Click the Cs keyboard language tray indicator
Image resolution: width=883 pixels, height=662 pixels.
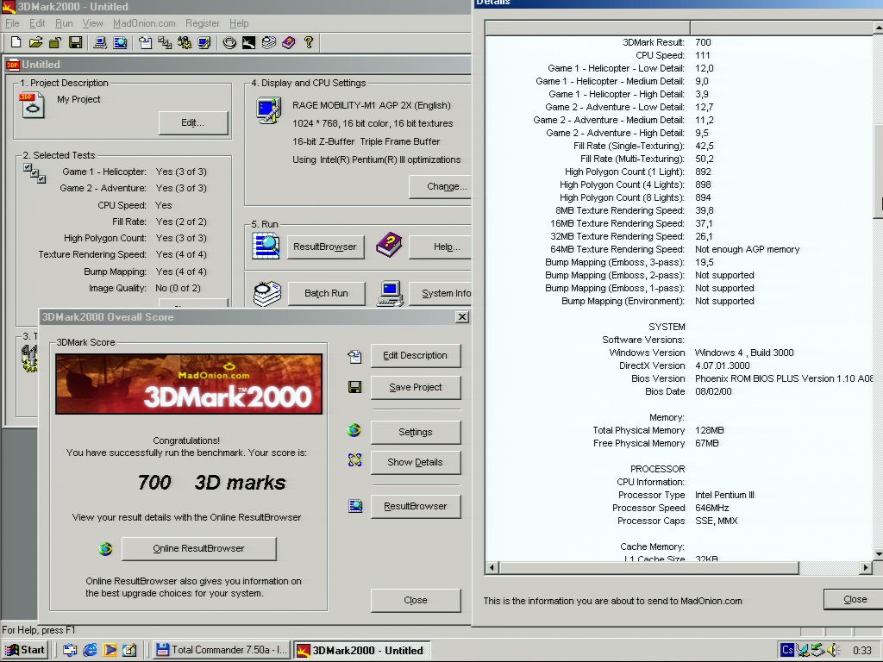coord(787,650)
